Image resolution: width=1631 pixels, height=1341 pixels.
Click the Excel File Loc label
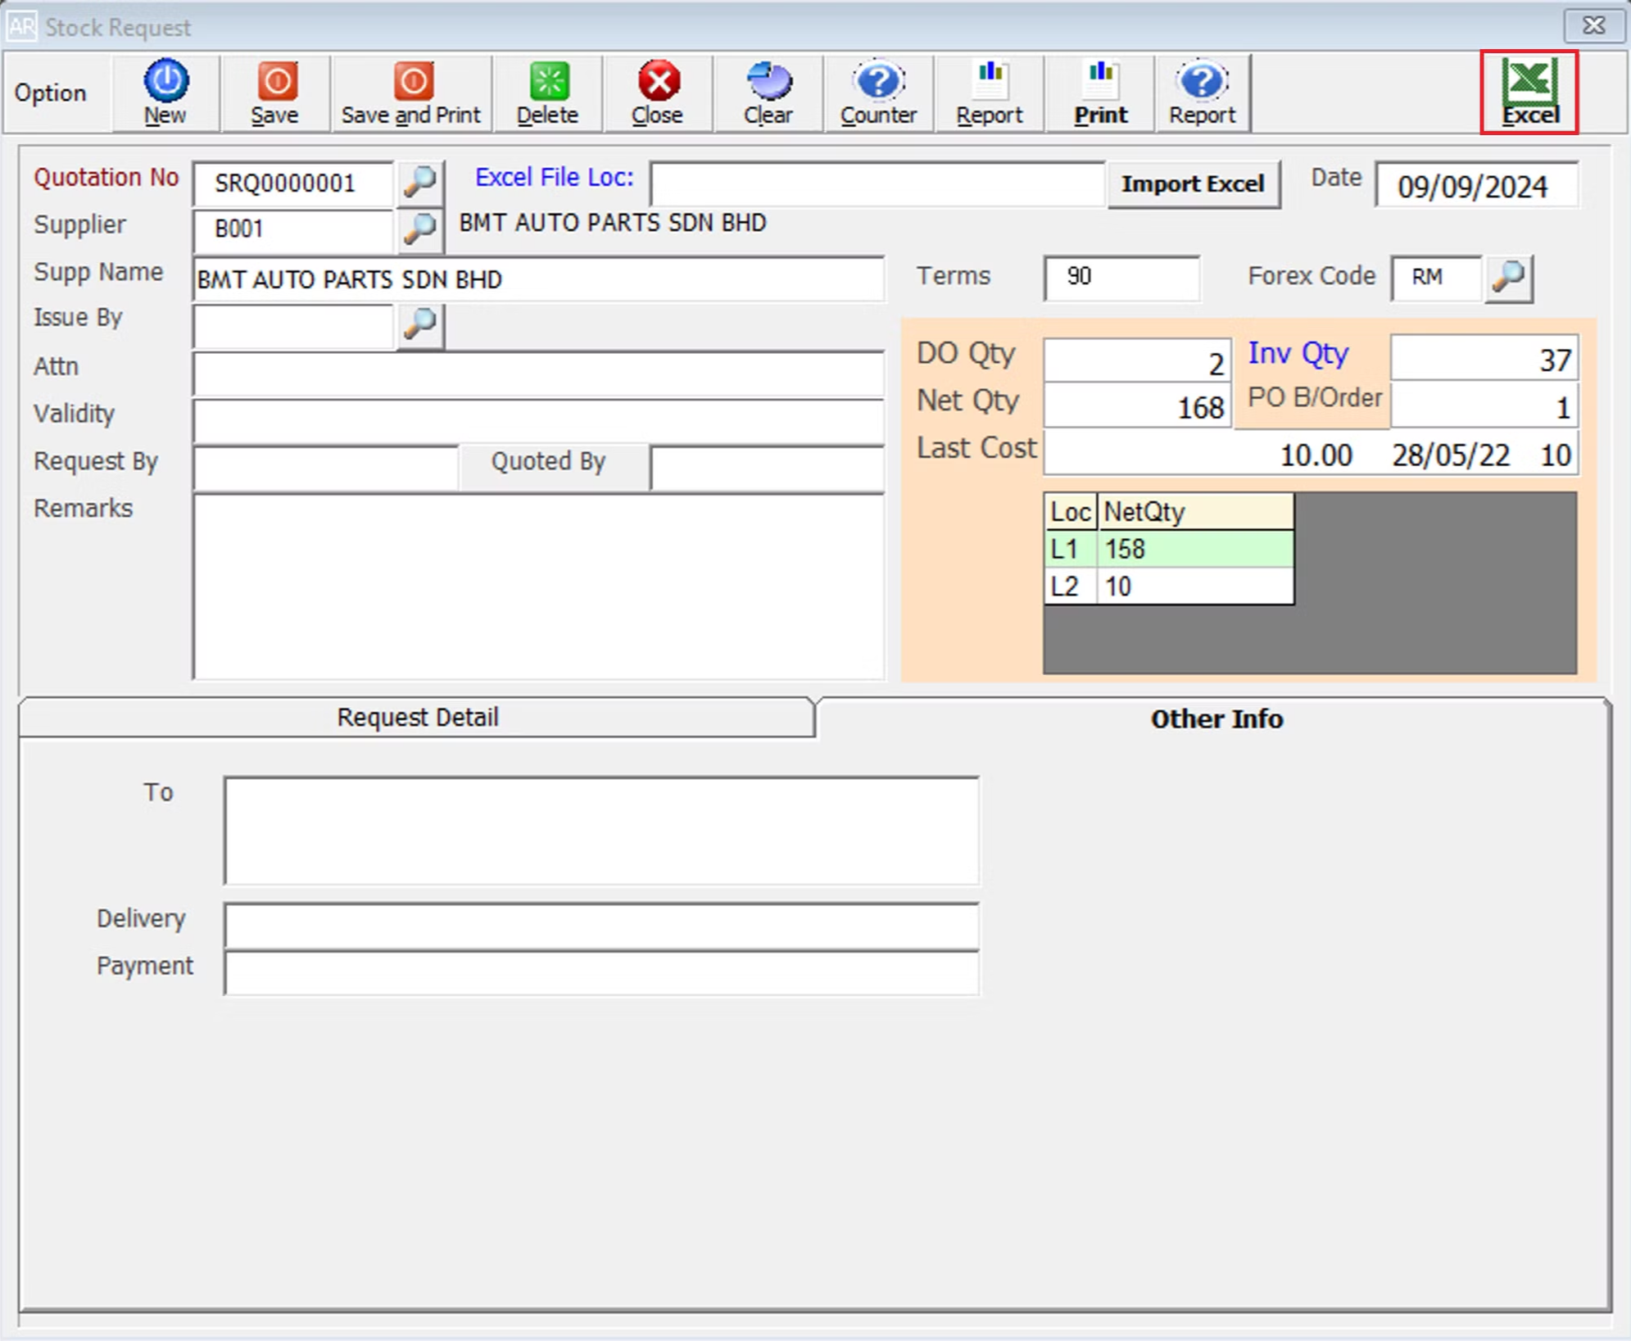click(x=554, y=178)
